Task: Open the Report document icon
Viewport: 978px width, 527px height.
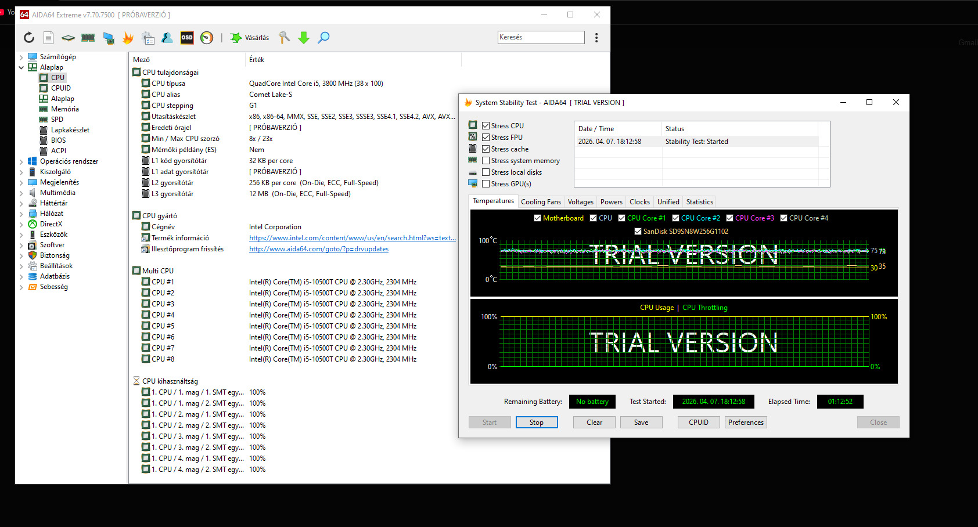Action: point(49,38)
